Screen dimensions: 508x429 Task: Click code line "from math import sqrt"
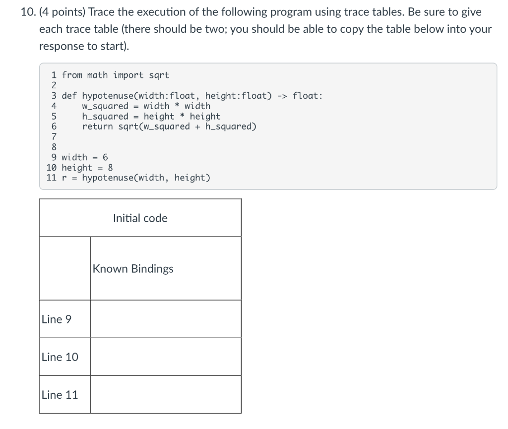coord(115,75)
